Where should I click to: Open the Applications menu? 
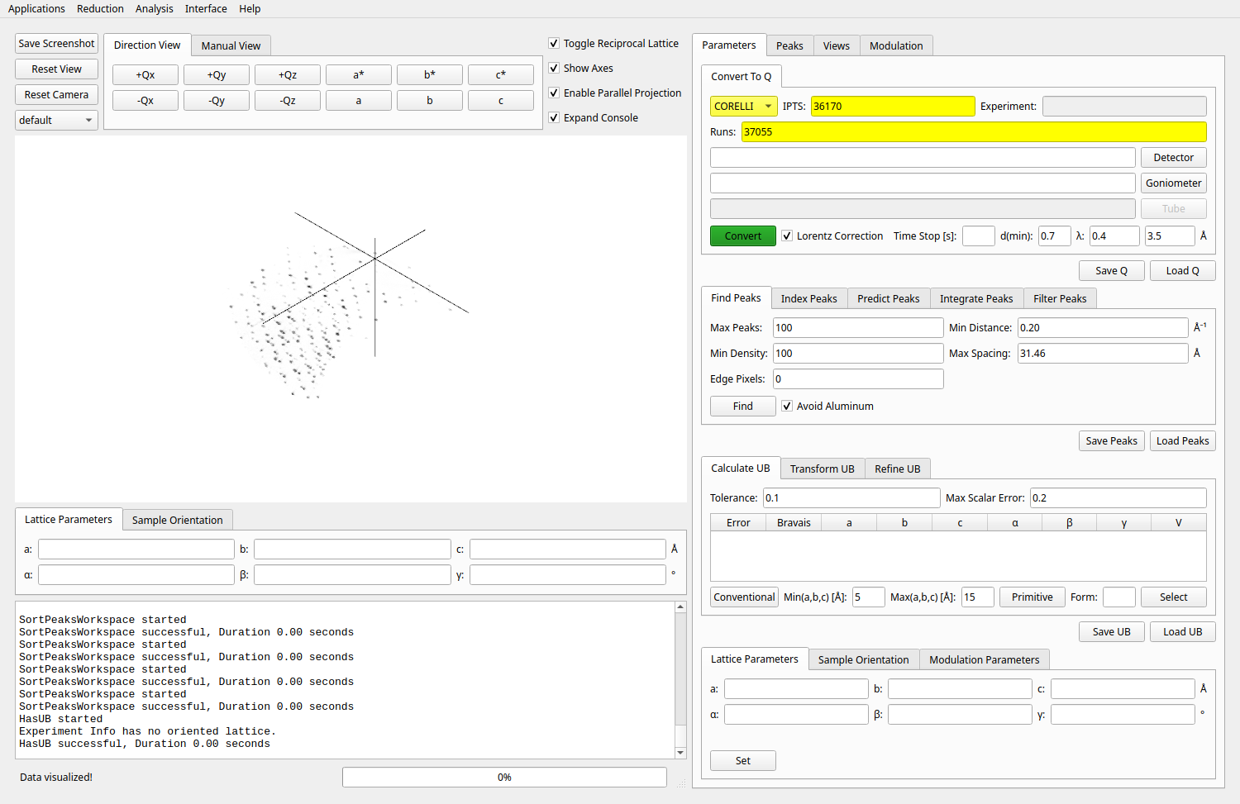click(36, 8)
